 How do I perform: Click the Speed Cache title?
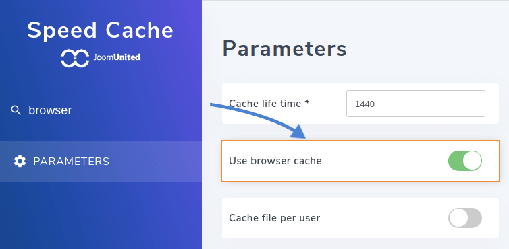(x=101, y=30)
